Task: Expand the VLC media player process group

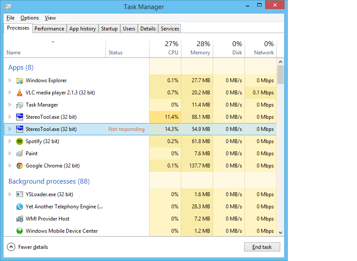Action: [10, 93]
